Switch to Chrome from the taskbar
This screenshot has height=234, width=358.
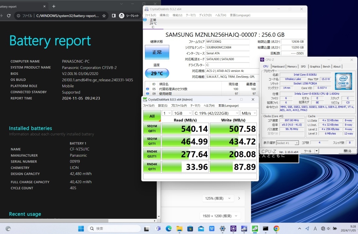[276, 229]
